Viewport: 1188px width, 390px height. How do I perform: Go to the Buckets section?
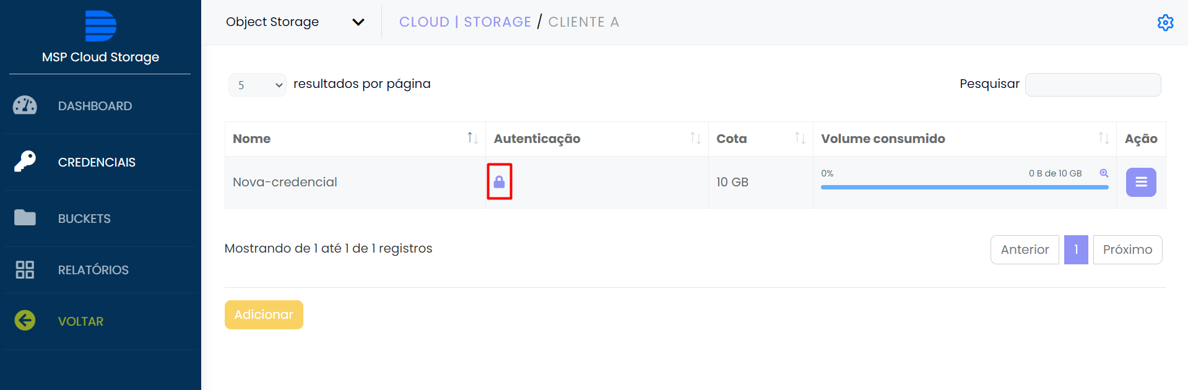point(84,219)
